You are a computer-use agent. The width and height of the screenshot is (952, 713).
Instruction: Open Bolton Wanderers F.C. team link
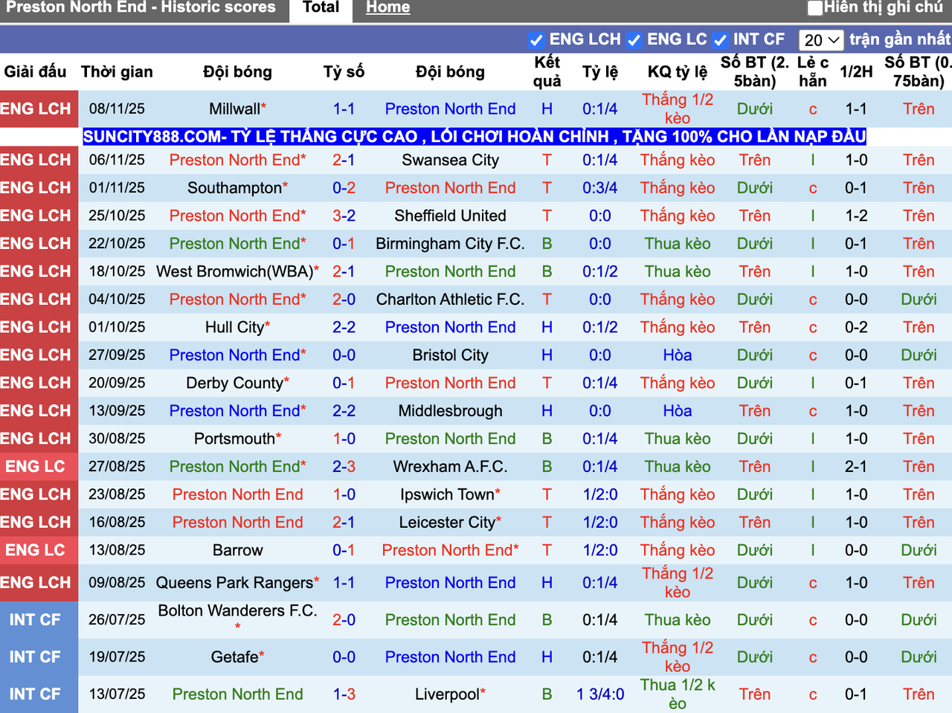pos(237,611)
